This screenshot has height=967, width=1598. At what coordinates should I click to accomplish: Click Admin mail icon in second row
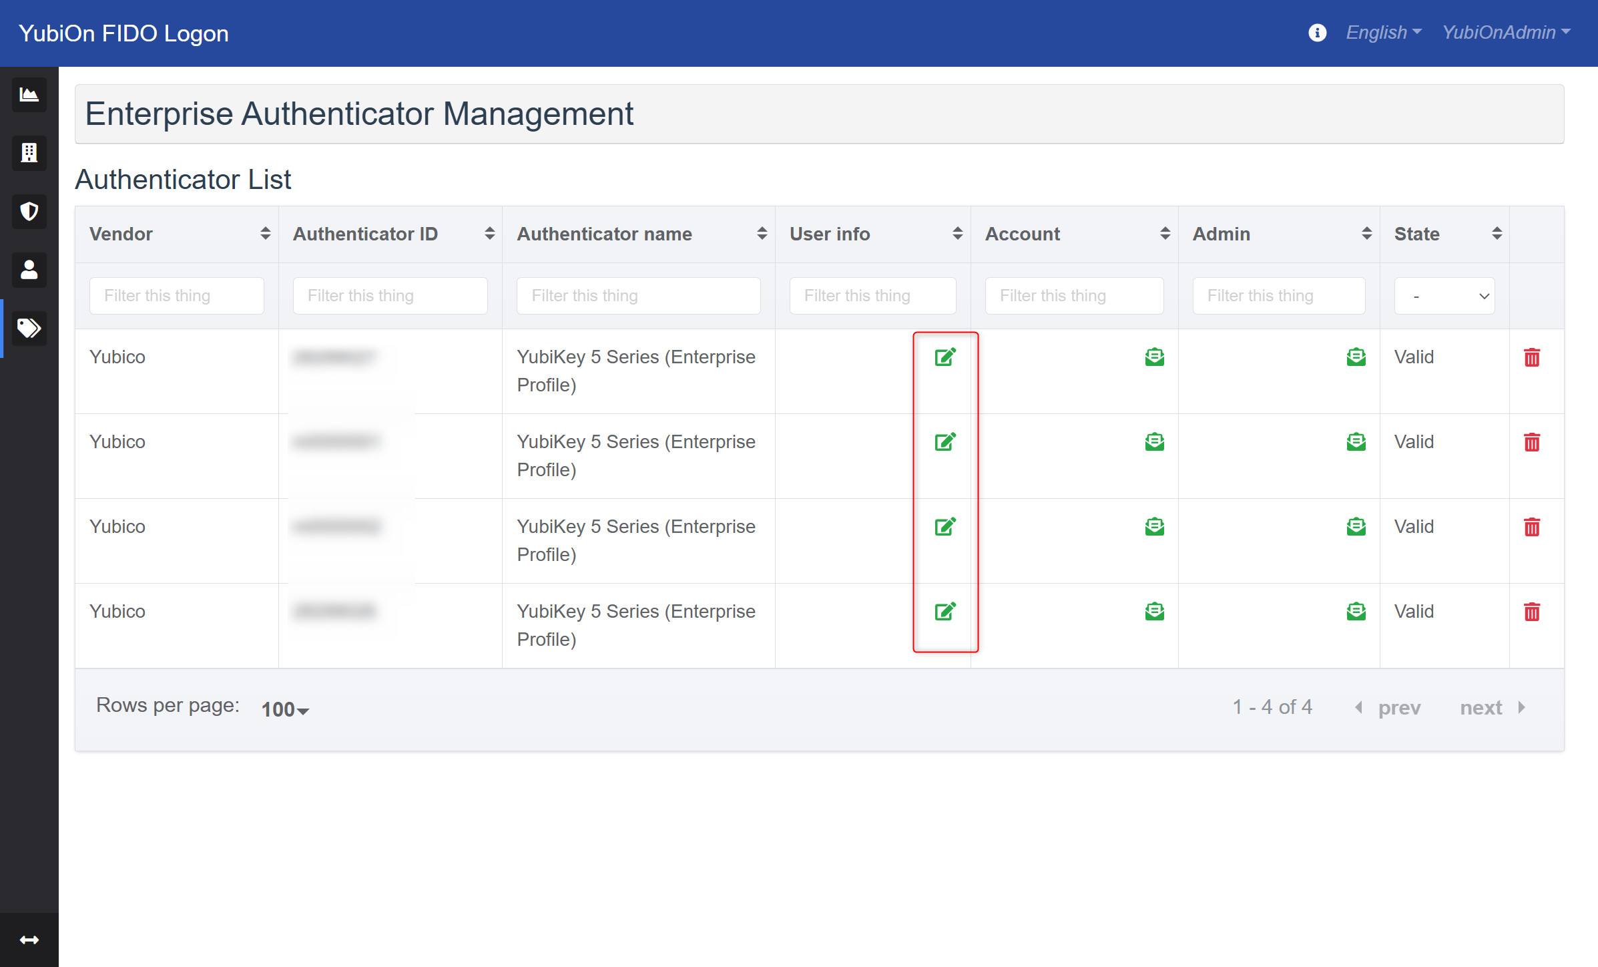pos(1356,442)
